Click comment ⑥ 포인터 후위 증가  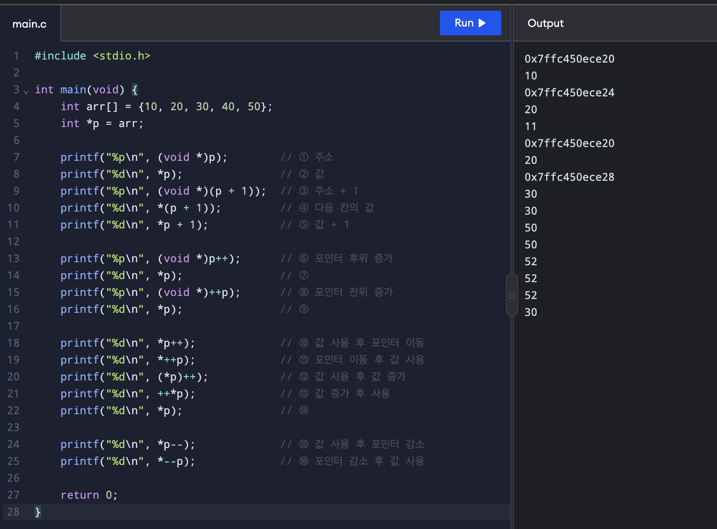click(337, 258)
